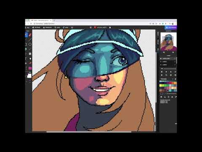This screenshot has width=202, height=152.
Task: Click the Pixilart logo in top bar
Action: tap(101, 27)
